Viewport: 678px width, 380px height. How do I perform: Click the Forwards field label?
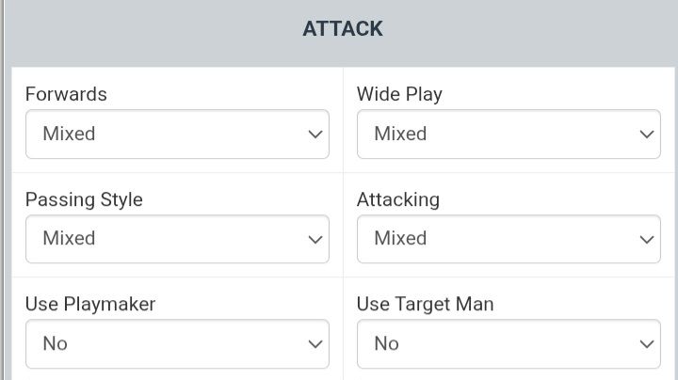[x=66, y=94]
